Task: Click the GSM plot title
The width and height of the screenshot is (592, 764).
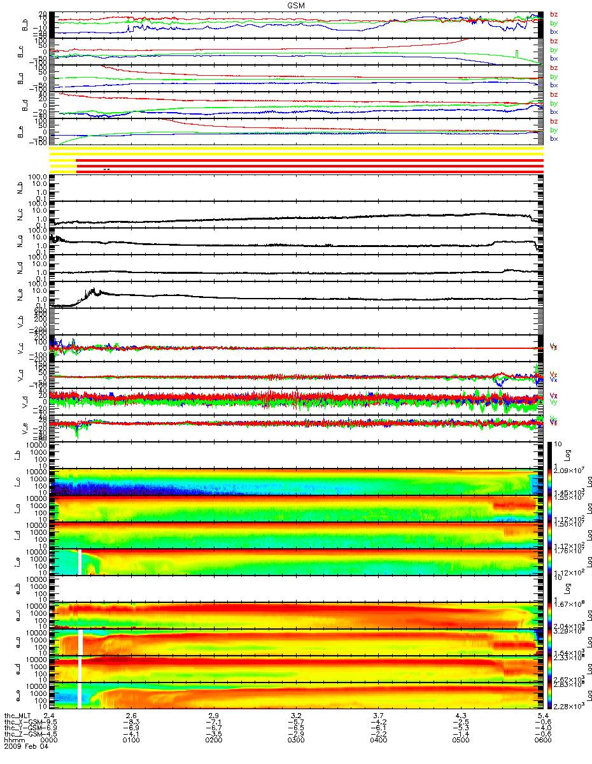Action: [x=296, y=4]
